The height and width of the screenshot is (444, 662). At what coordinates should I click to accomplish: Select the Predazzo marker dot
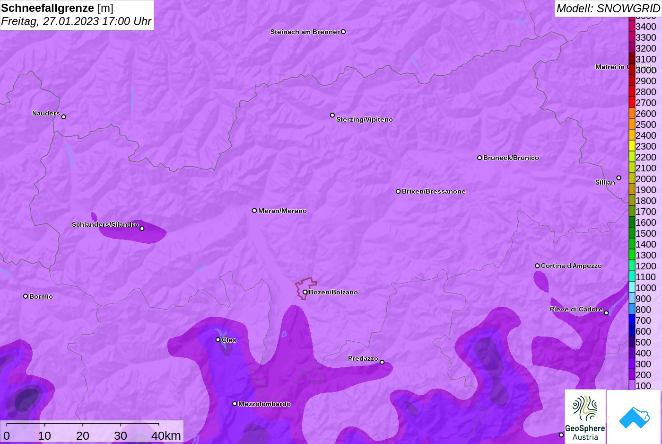382,362
